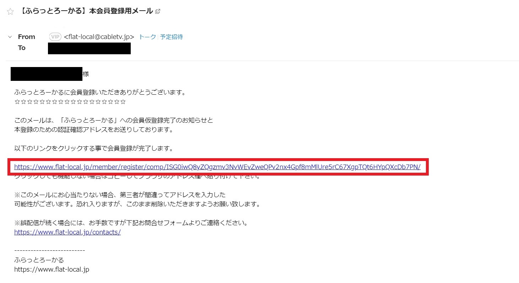Screen dimensions: 519x283
Task: Open the flat-local.jp/contacts link
Action: pos(67,232)
